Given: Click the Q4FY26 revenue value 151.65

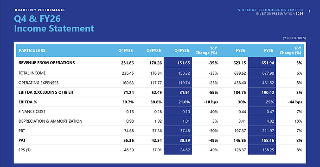Looking at the screenshot, I should (x=184, y=63).
